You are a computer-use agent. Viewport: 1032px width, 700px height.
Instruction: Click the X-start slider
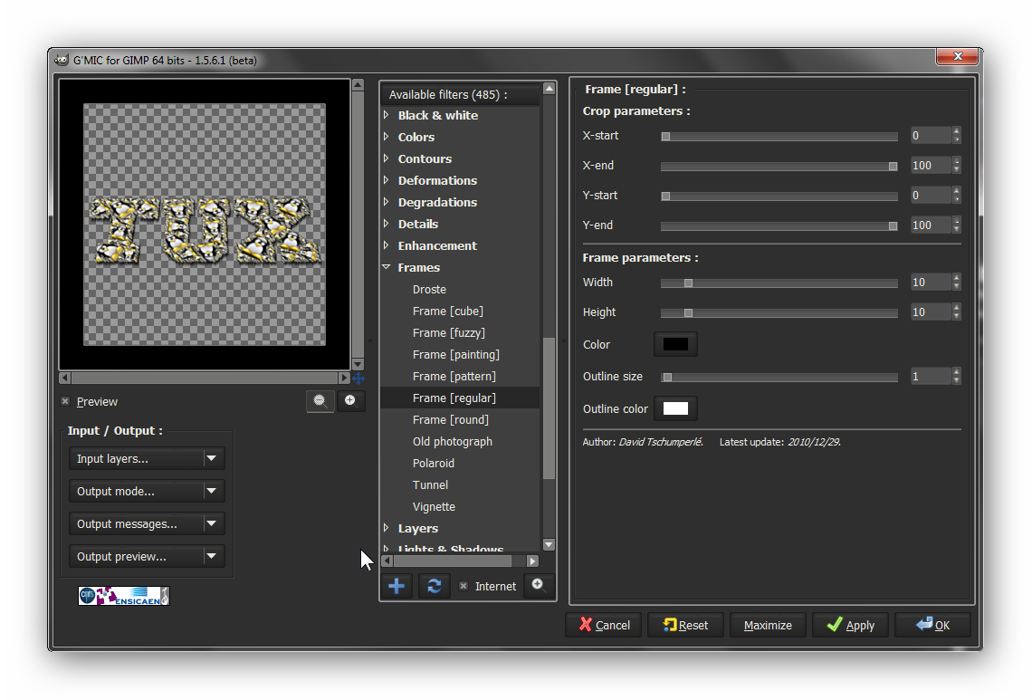coord(779,137)
